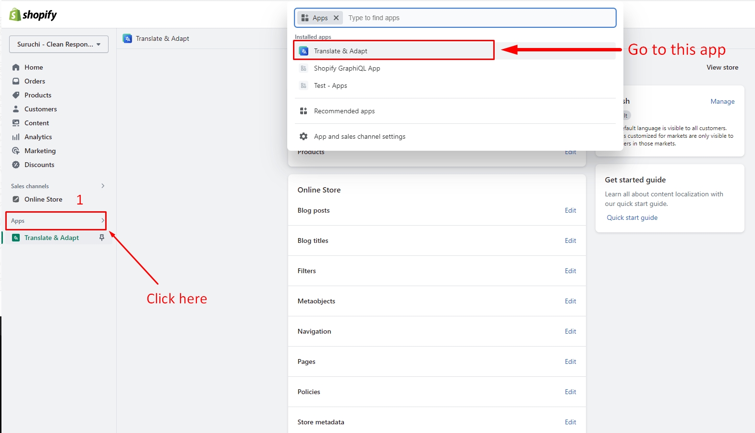Open Recommended apps entry
Screen dimensions: 755x433
click(x=344, y=111)
